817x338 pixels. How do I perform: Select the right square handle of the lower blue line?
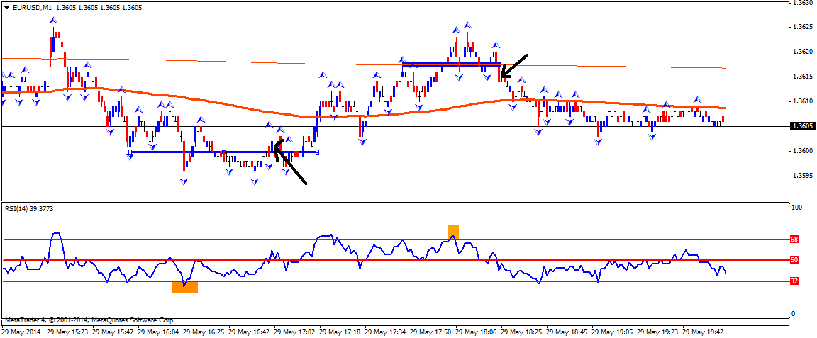[318, 152]
